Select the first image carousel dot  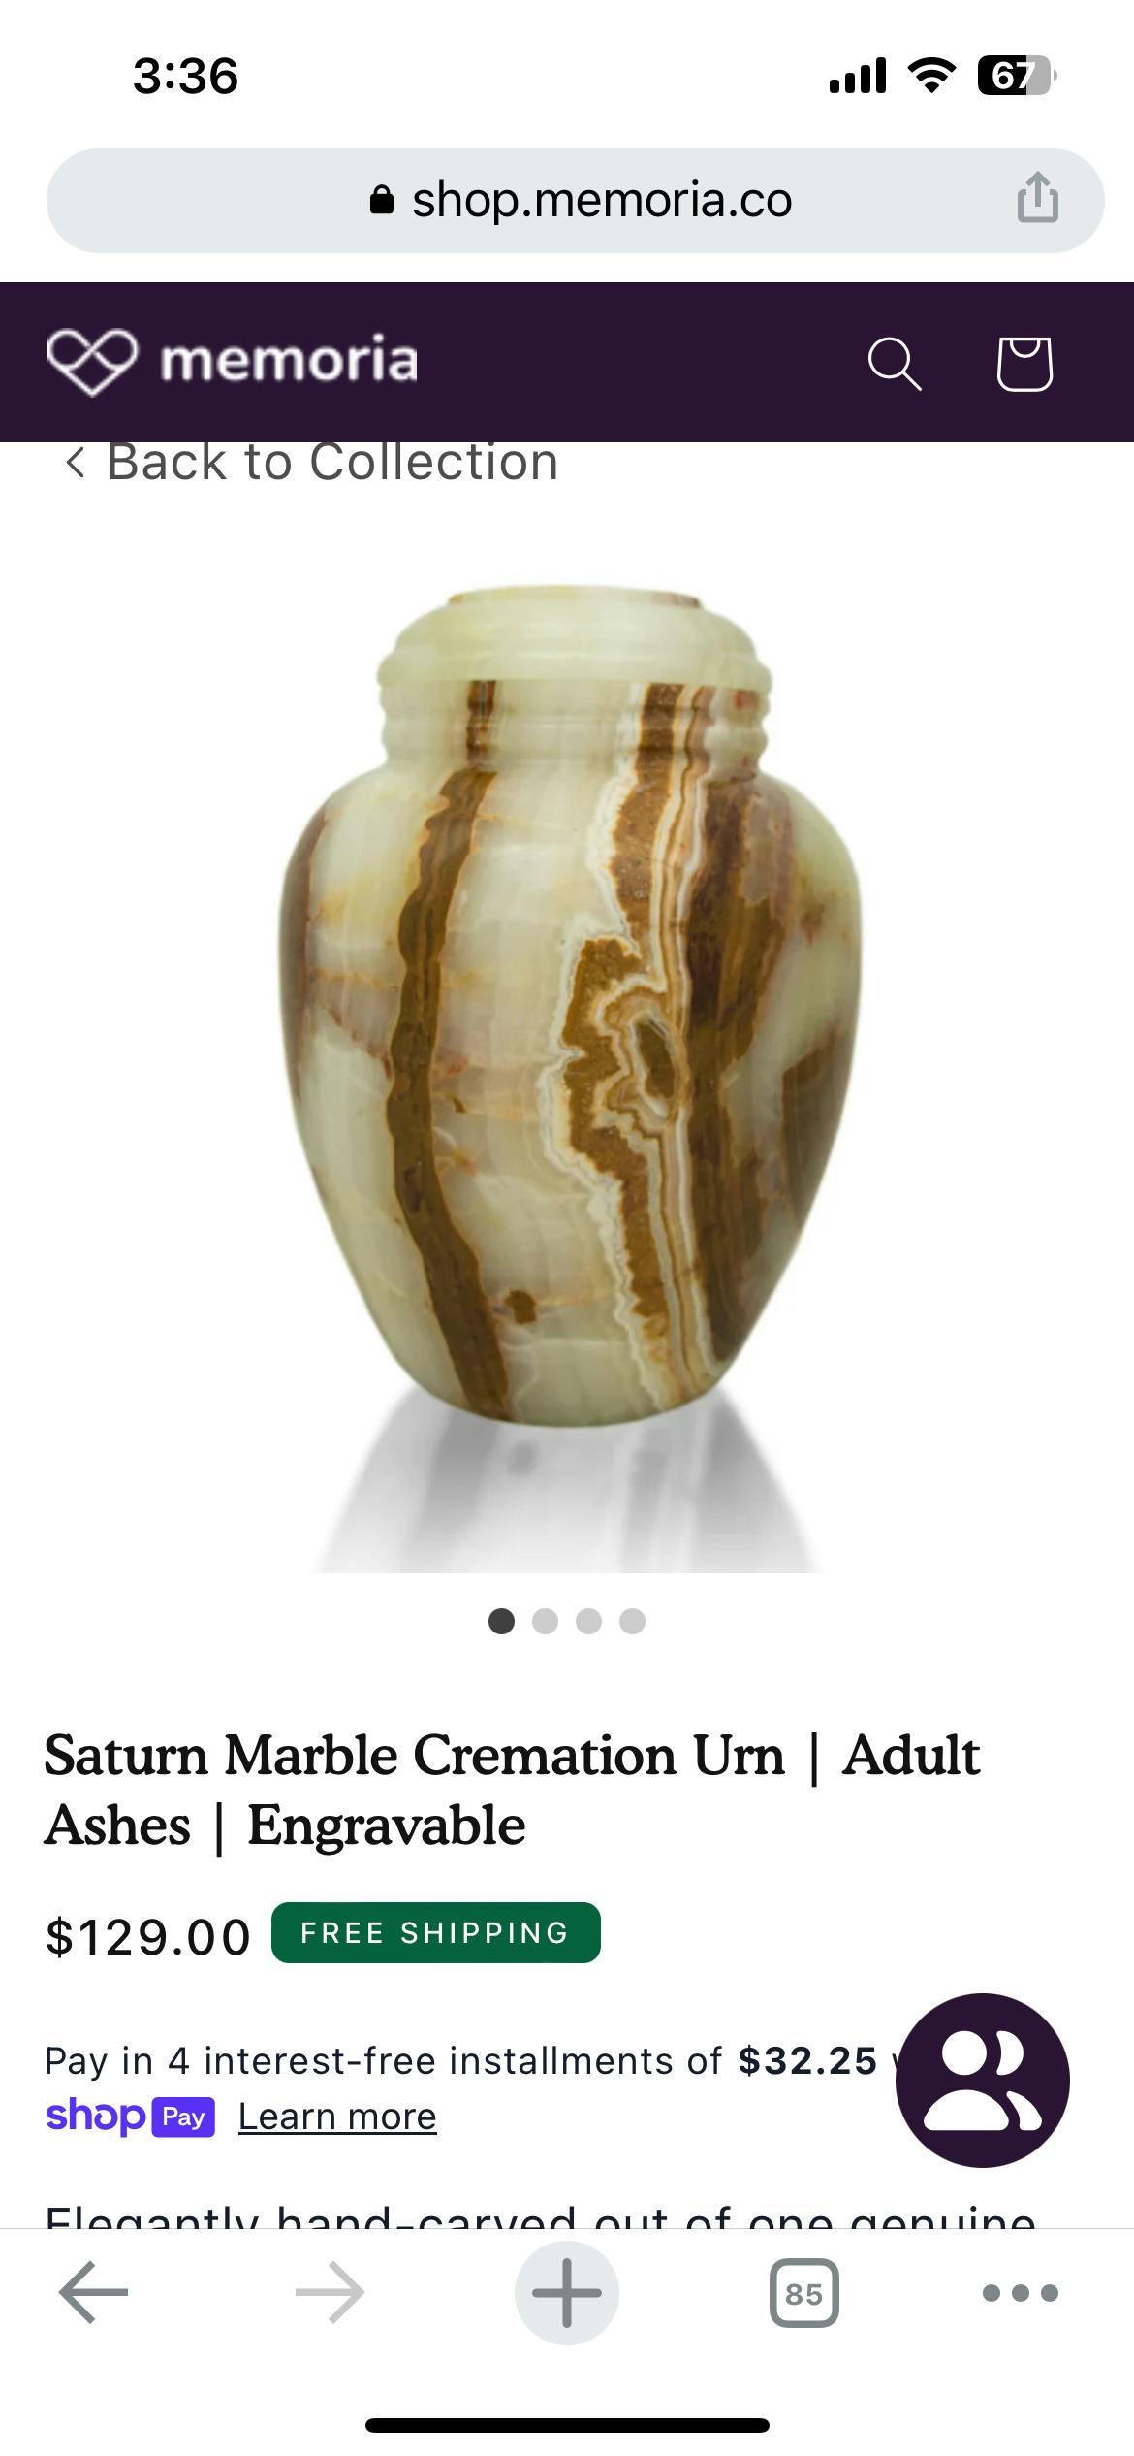pos(501,1621)
